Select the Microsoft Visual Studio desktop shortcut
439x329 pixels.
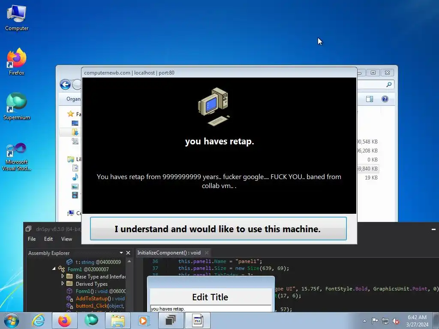pos(17,157)
